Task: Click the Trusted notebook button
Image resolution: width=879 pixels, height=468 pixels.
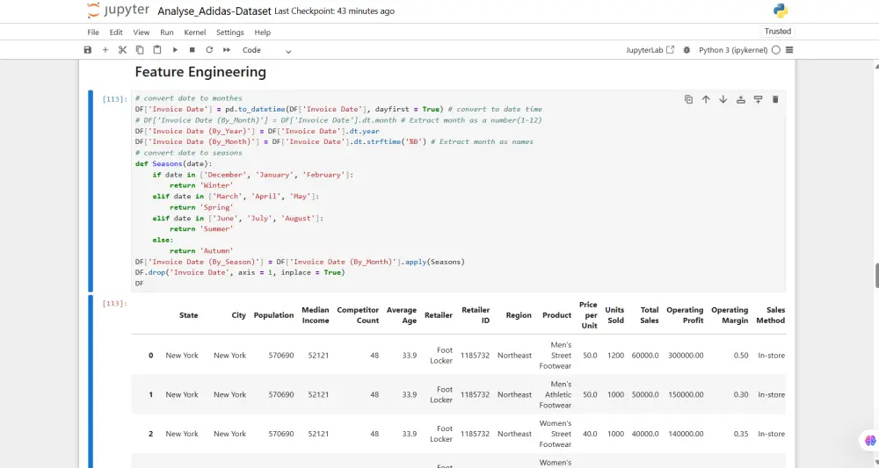Action: pyautogui.click(x=777, y=32)
